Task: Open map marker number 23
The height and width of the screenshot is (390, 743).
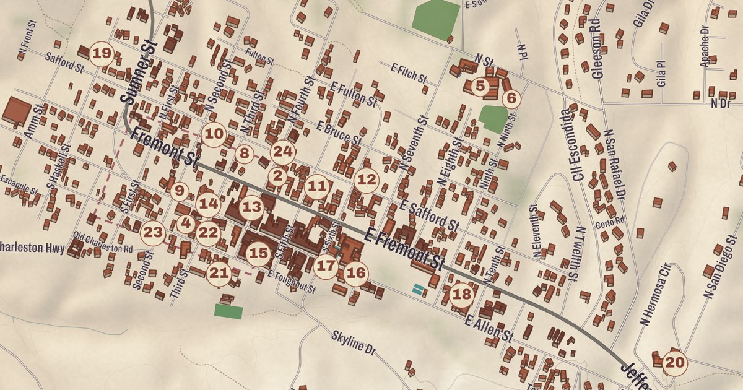Action: (x=153, y=233)
